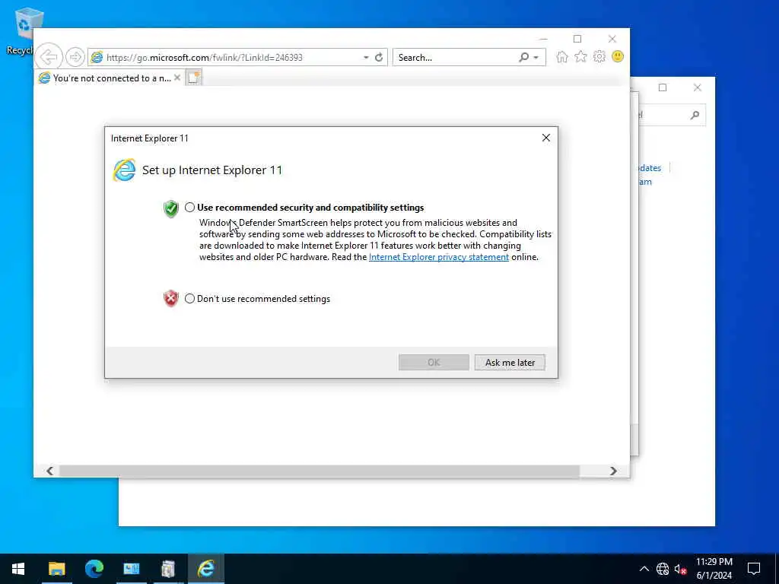This screenshot has height=584, width=779.
Task: Close the Internet Explorer window
Action: click(x=612, y=39)
